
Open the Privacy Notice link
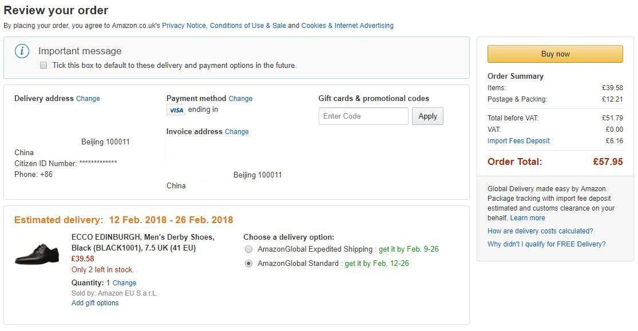pyautogui.click(x=184, y=26)
